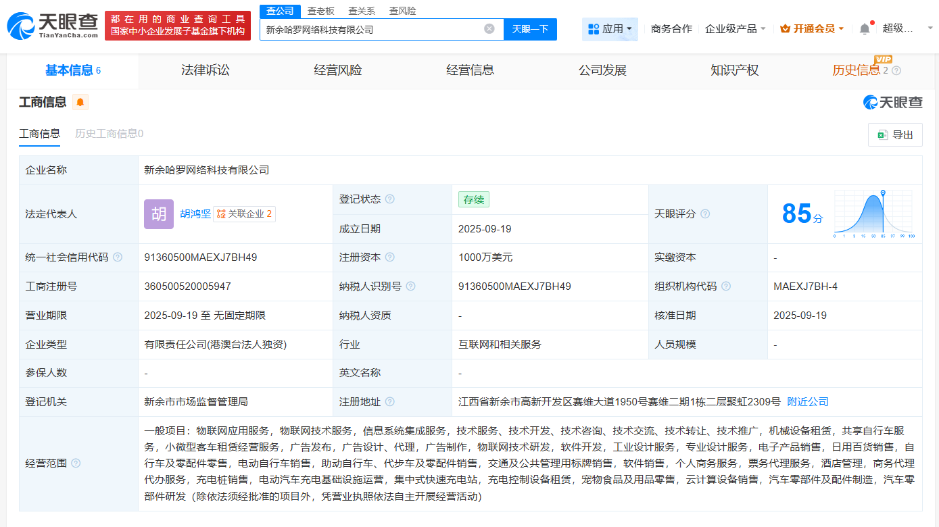This screenshot has height=527, width=939.
Task: Click the notification bell icon top right
Action: [x=864, y=28]
